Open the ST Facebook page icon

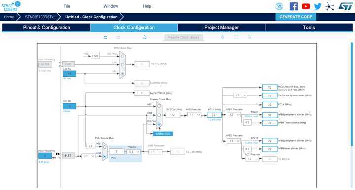pyautogui.click(x=294, y=6)
